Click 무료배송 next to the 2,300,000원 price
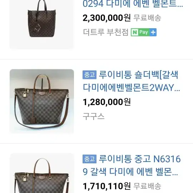The image size is (193, 193). coord(147,18)
